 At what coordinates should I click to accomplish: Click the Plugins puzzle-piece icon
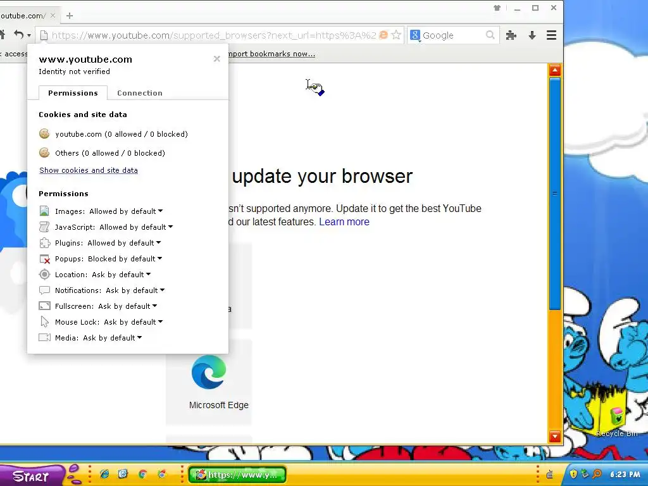pyautogui.click(x=44, y=243)
